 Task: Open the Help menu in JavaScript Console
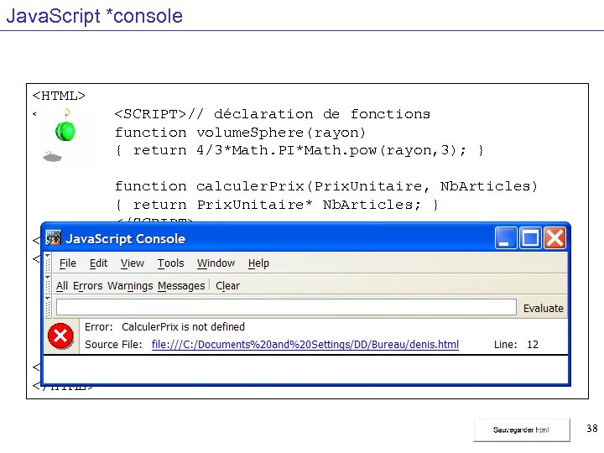click(x=258, y=263)
